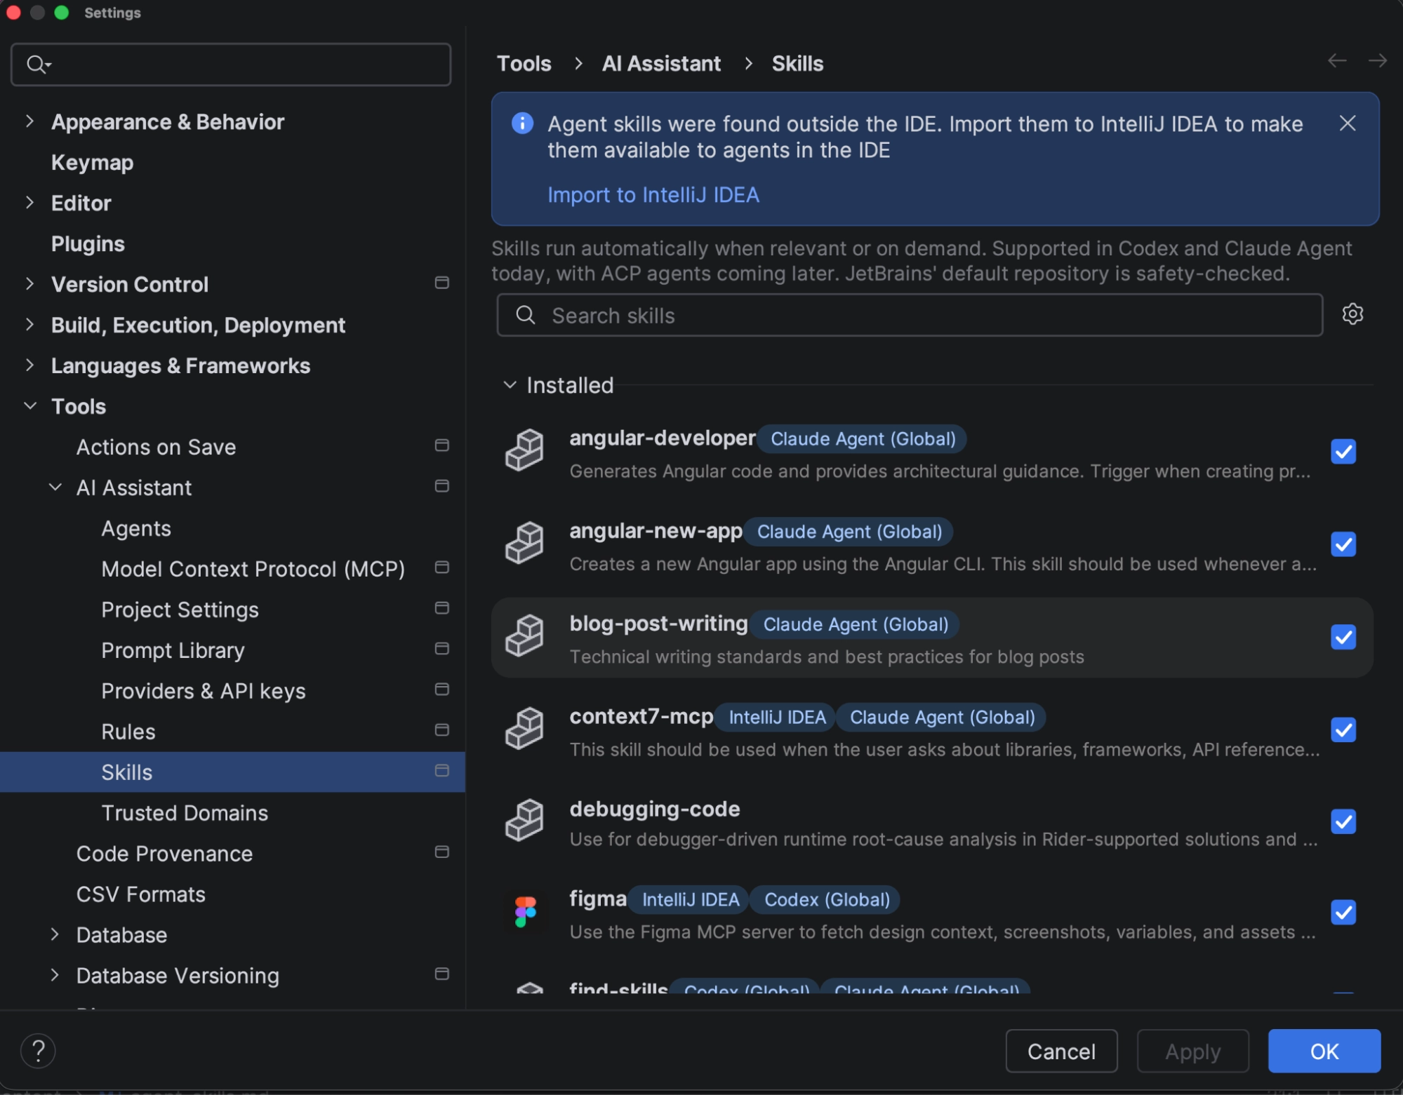Open the CSV Formats settings

[x=140, y=894]
